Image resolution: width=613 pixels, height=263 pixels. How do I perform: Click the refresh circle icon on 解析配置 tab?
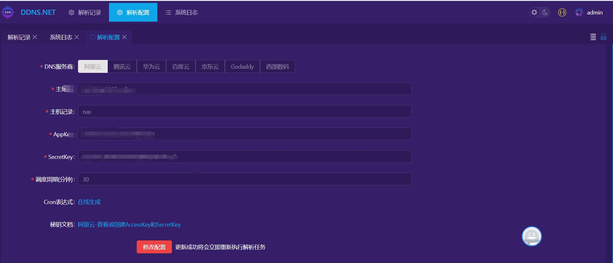93,37
